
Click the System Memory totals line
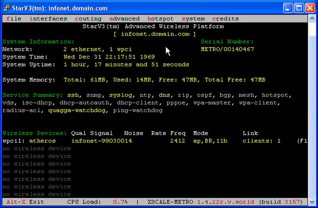[165, 80]
